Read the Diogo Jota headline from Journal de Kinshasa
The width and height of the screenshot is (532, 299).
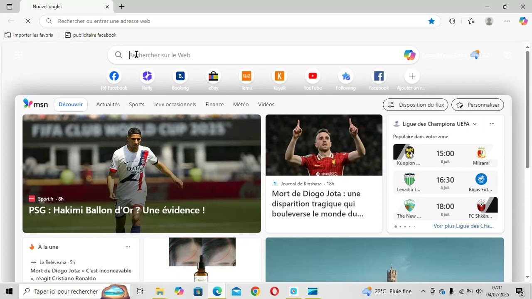(318, 203)
